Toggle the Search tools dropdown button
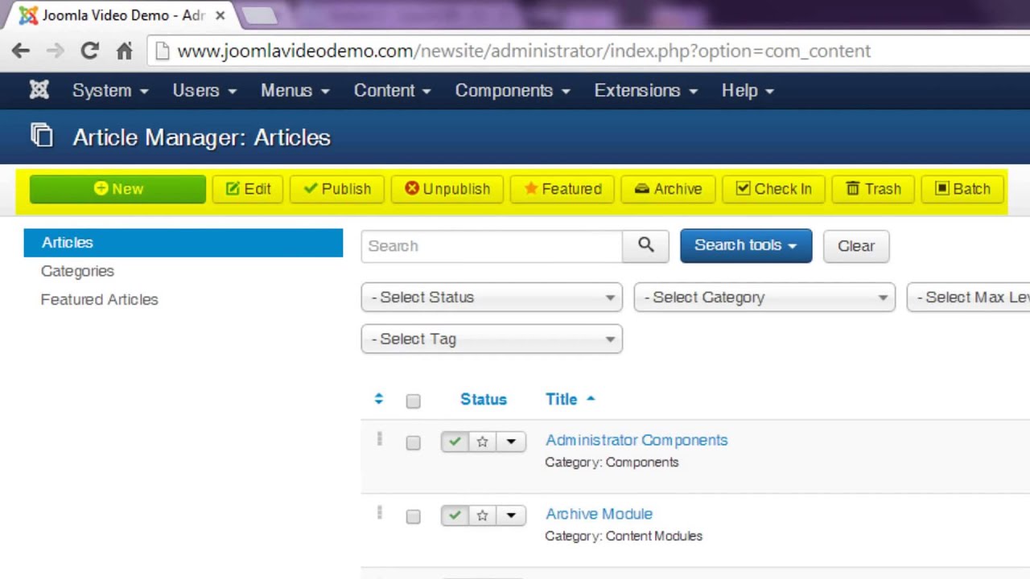The width and height of the screenshot is (1030, 579). tap(746, 245)
